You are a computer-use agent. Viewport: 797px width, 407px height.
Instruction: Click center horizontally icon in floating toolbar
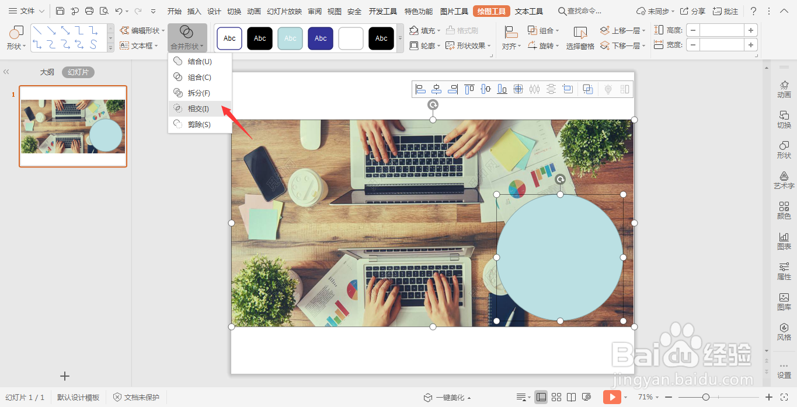(x=437, y=89)
